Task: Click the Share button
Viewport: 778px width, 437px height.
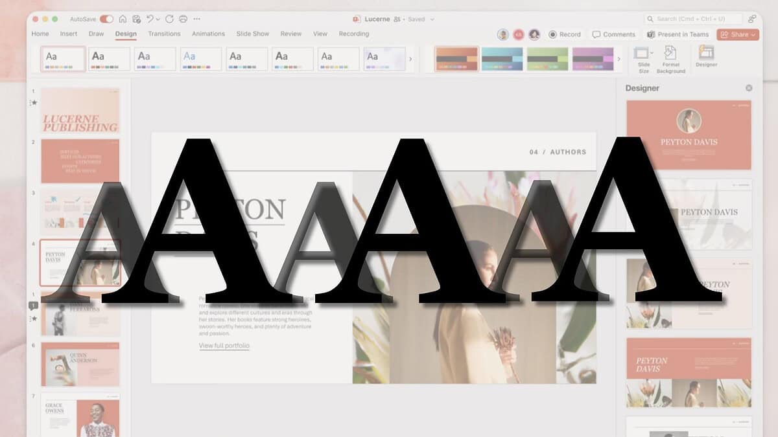Action: click(738, 34)
